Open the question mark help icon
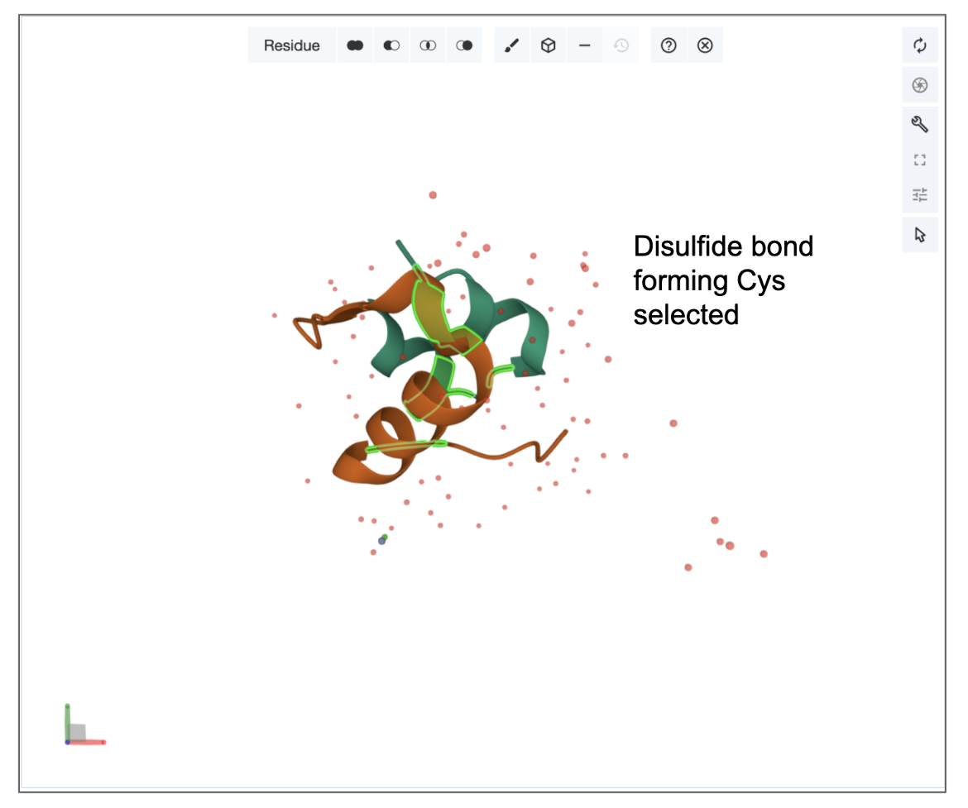The height and width of the screenshot is (808, 968). (668, 45)
